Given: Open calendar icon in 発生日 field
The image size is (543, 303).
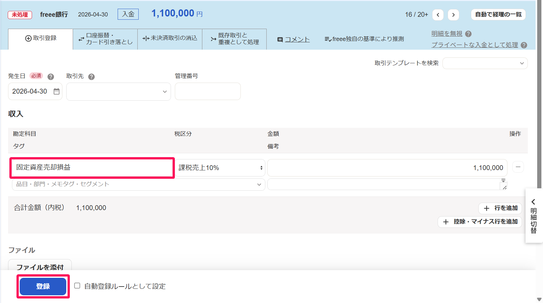Looking at the screenshot, I should coord(57,91).
